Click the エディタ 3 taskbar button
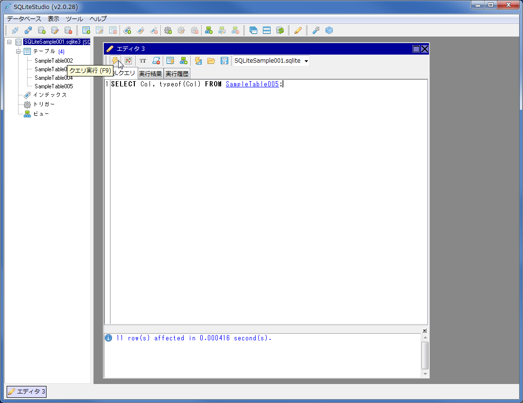Screen dimensions: 523x403 click(27, 391)
